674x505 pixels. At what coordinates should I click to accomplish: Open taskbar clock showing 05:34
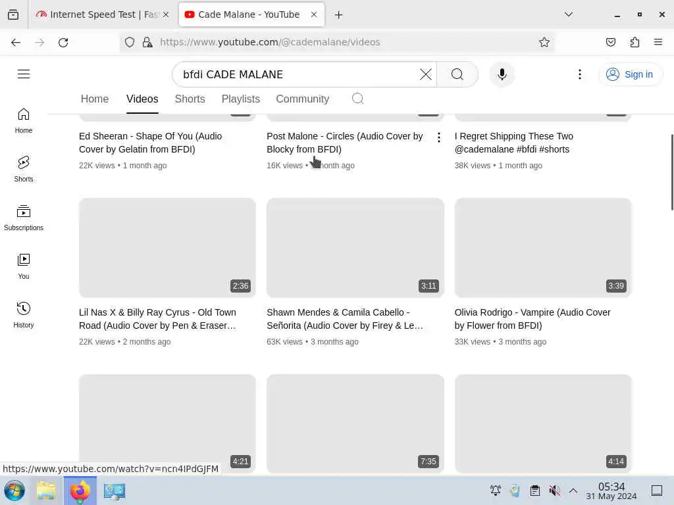[611, 491]
